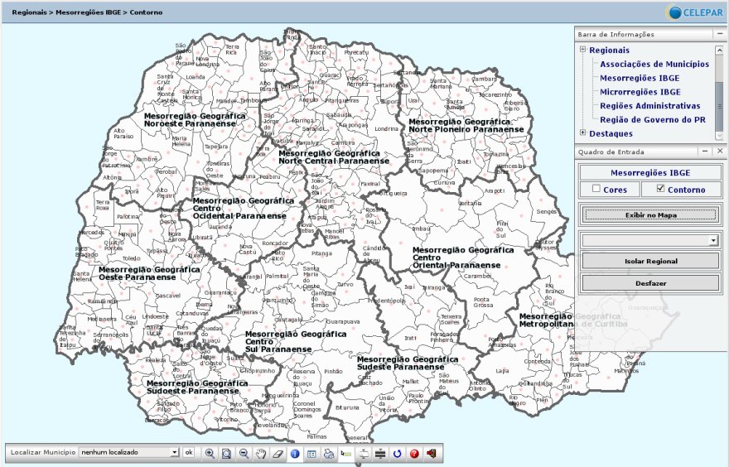Click the eraser clear tool

pyautogui.click(x=278, y=453)
